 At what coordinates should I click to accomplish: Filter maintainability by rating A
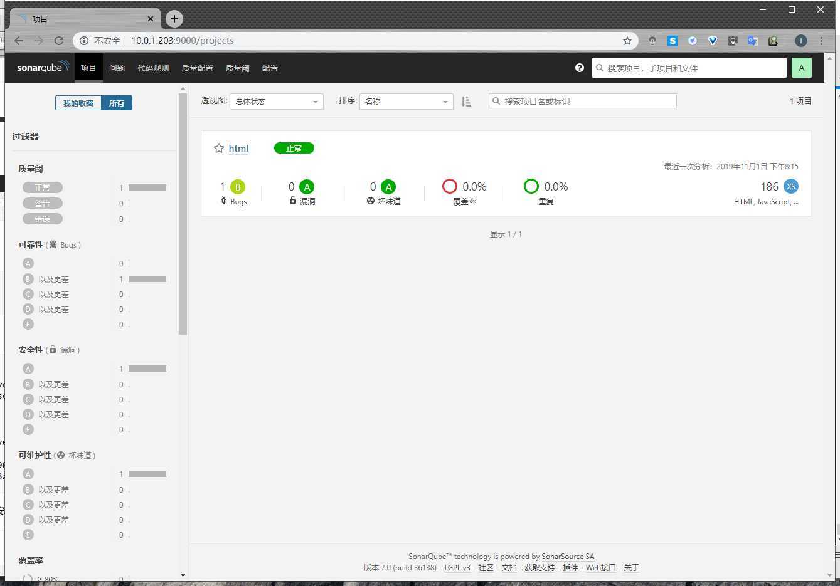[28, 474]
